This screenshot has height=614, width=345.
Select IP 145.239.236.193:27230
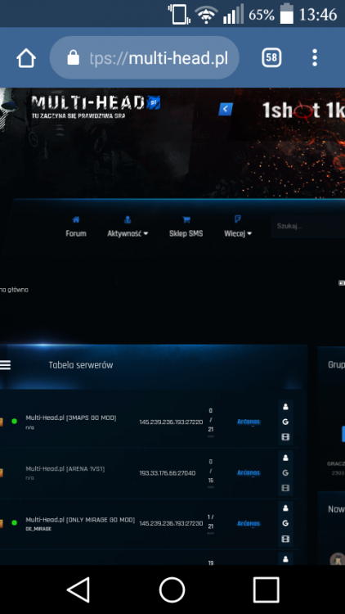tap(171, 524)
